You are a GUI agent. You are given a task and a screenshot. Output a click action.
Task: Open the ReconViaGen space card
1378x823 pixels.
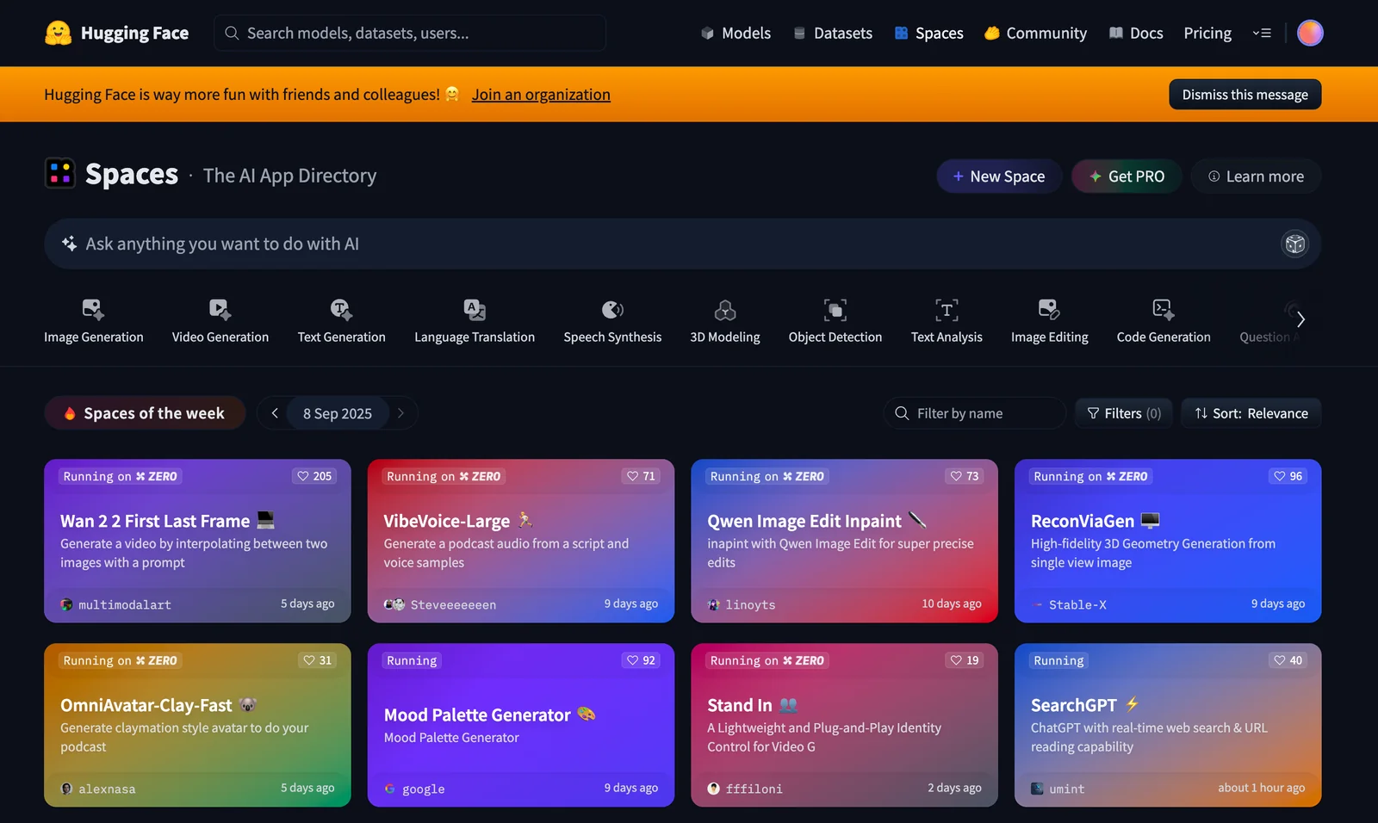tap(1168, 541)
